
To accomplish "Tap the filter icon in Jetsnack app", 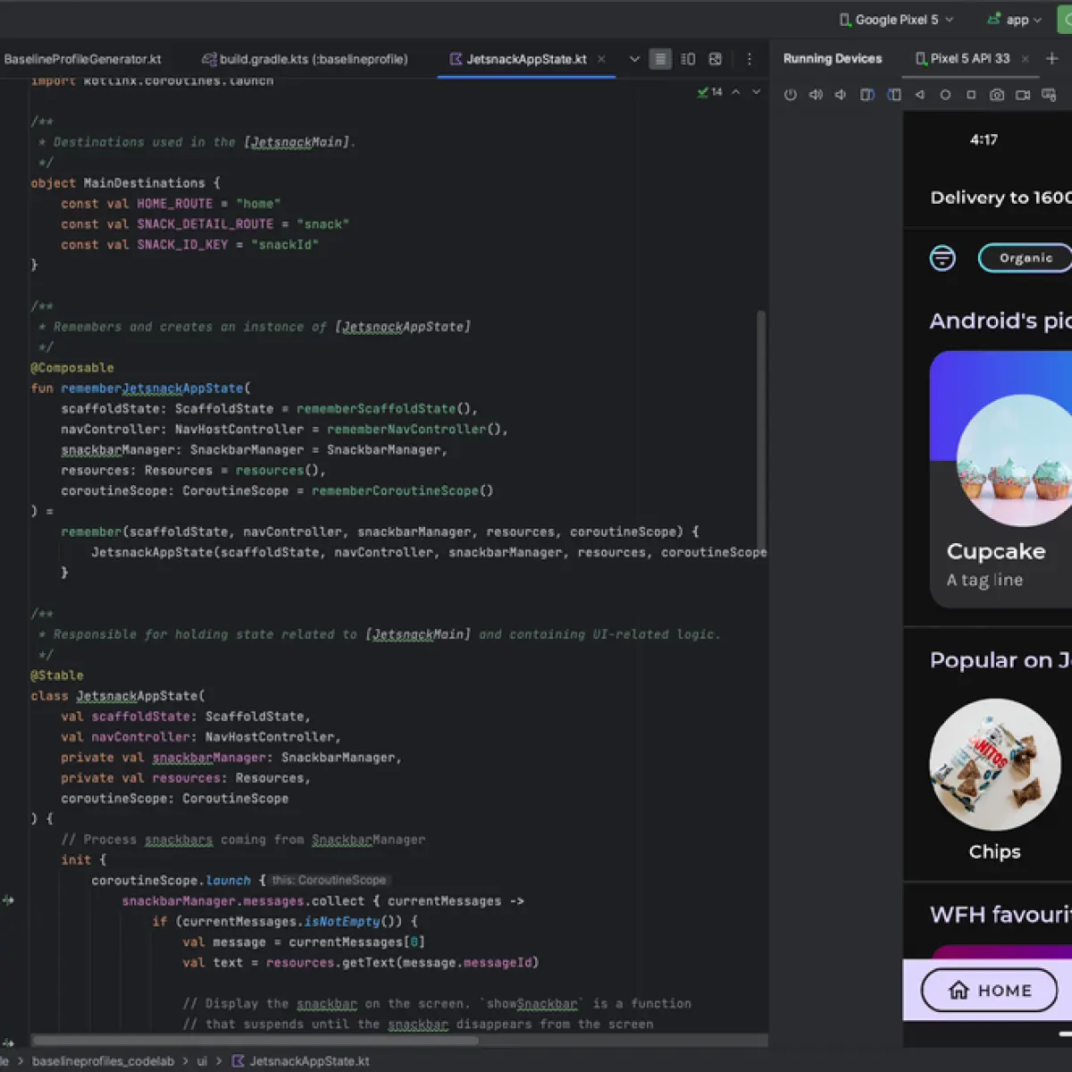I will pos(942,258).
